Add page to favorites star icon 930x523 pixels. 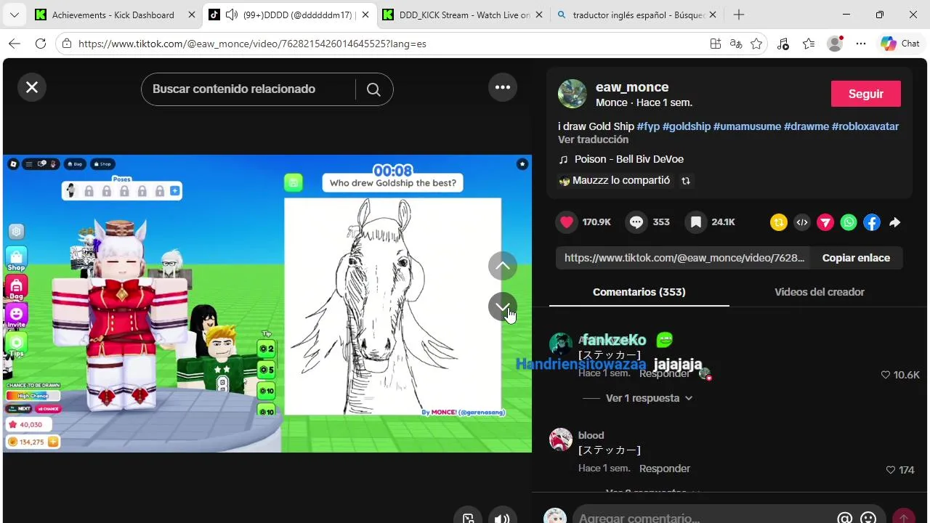(x=756, y=44)
